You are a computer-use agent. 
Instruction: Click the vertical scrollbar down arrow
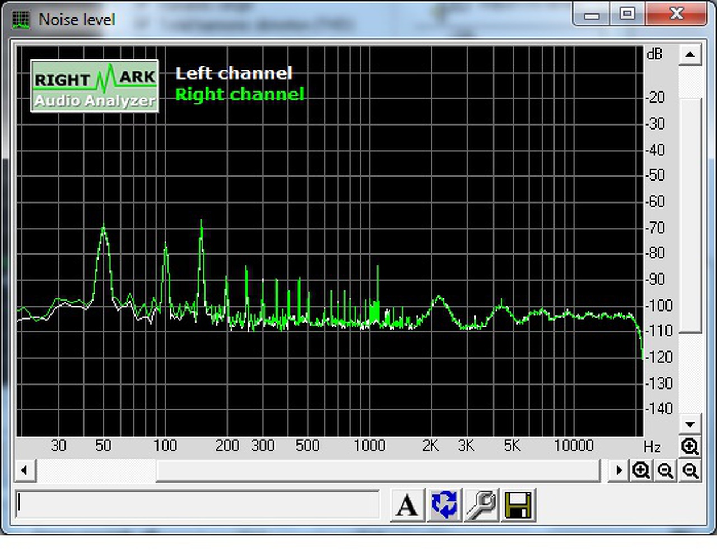click(690, 424)
